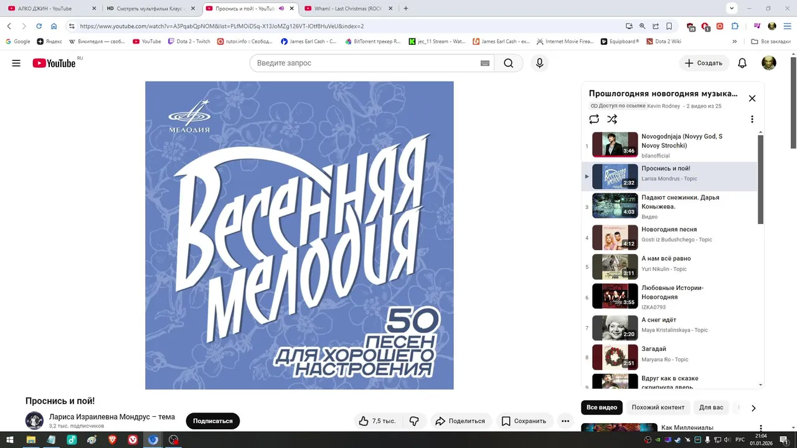Click Поделиться share button

point(461,421)
